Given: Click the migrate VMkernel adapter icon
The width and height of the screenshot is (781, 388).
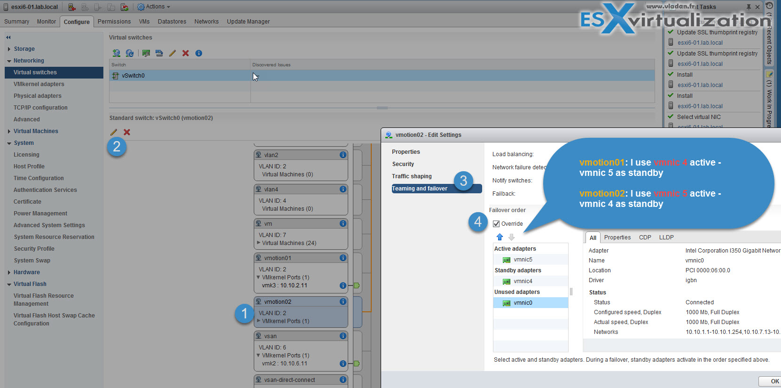Looking at the screenshot, I should click(159, 53).
